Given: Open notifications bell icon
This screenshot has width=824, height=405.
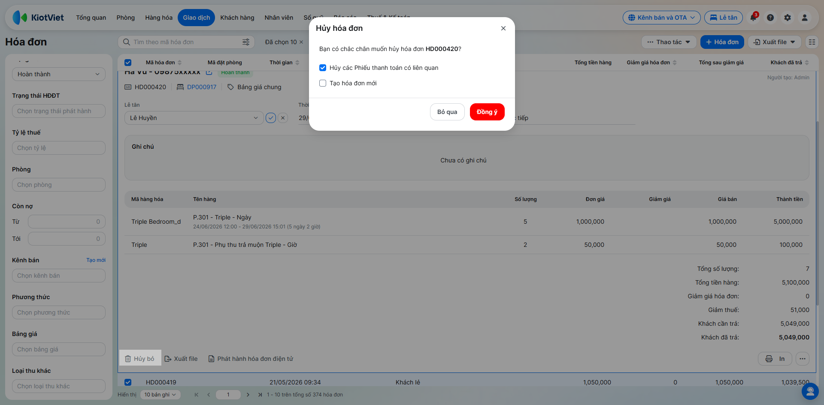Looking at the screenshot, I should click(x=753, y=18).
